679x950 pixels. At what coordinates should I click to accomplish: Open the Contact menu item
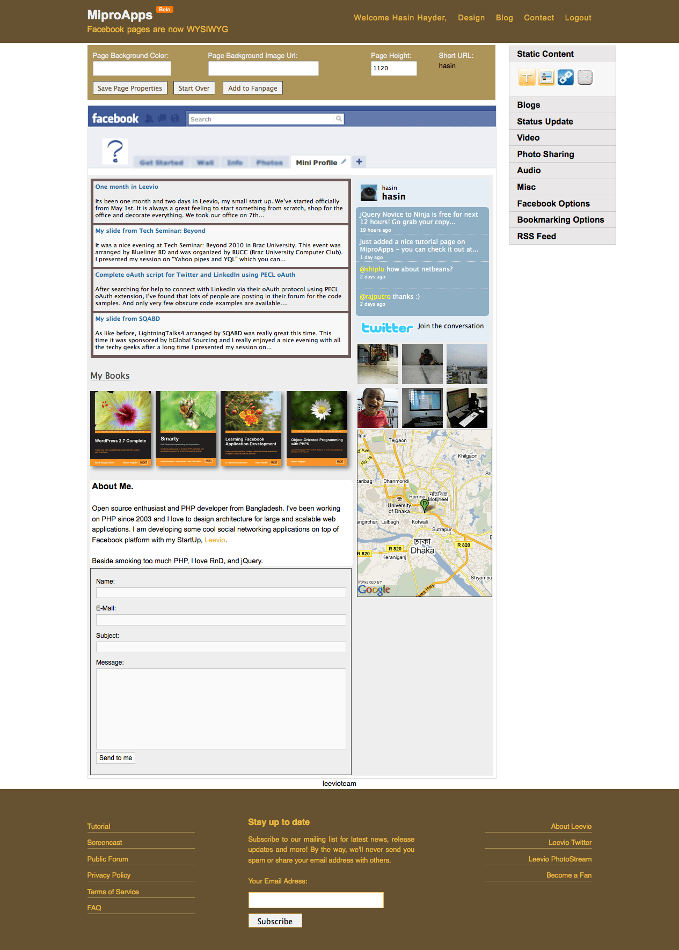(x=539, y=18)
